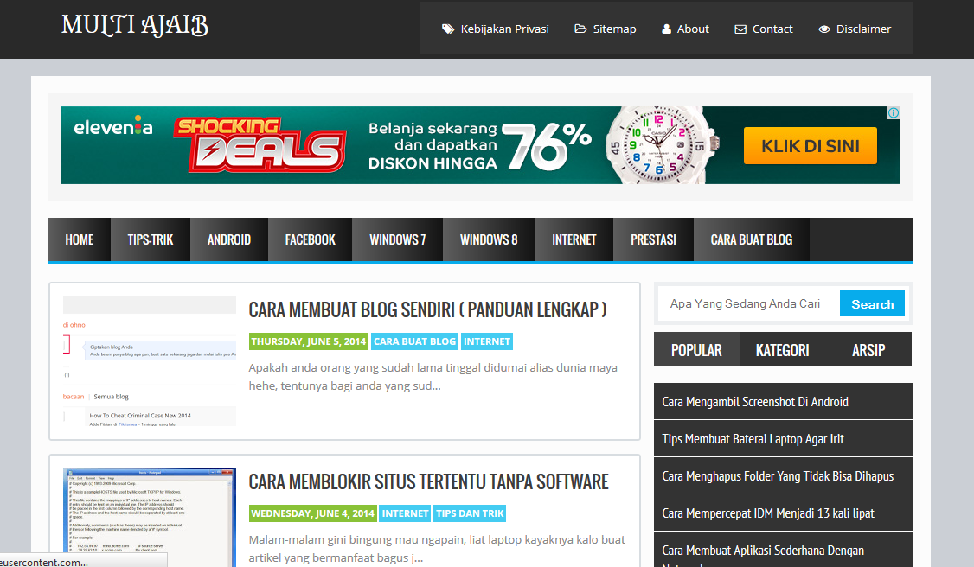The height and width of the screenshot is (567, 974).
Task: Open the Sitemap link in header
Action: (614, 29)
